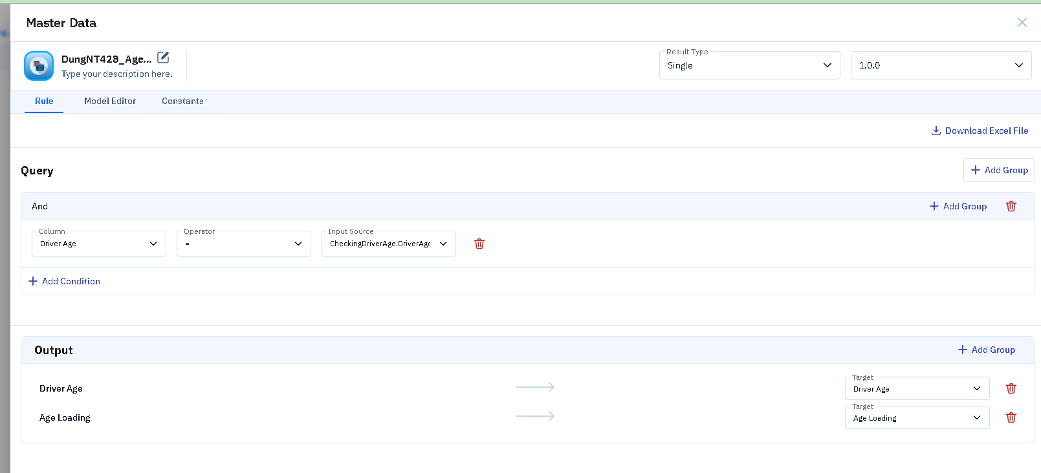Close the Master Data dialog
This screenshot has width=1041, height=473.
(1022, 23)
